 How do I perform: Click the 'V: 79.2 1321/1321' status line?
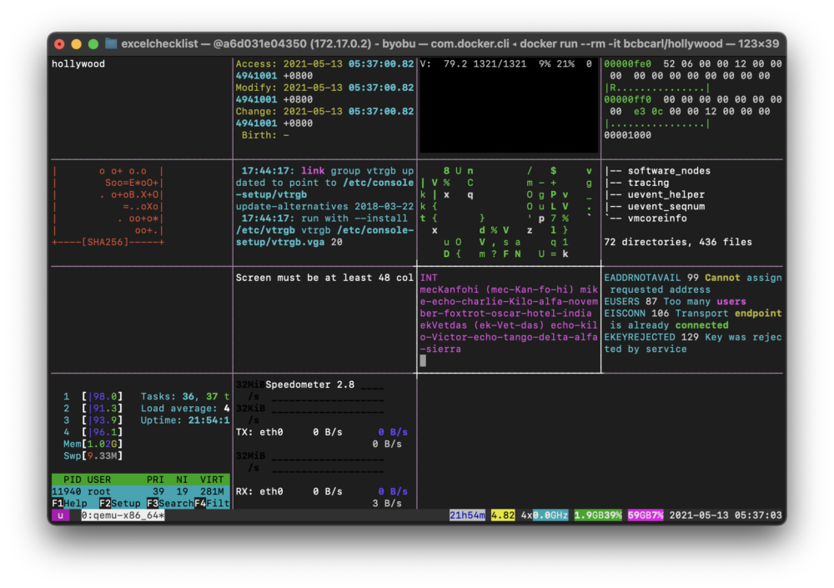[x=506, y=64]
